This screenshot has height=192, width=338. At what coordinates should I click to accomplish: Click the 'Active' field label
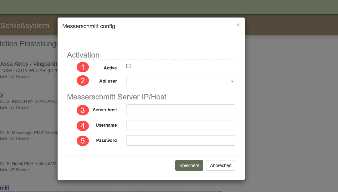110,68
